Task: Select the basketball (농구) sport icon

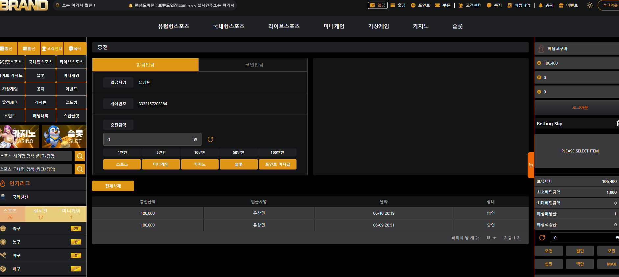Action: 3,242
